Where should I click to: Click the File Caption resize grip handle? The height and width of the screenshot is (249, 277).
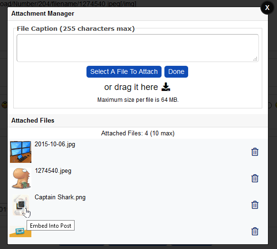point(255,59)
